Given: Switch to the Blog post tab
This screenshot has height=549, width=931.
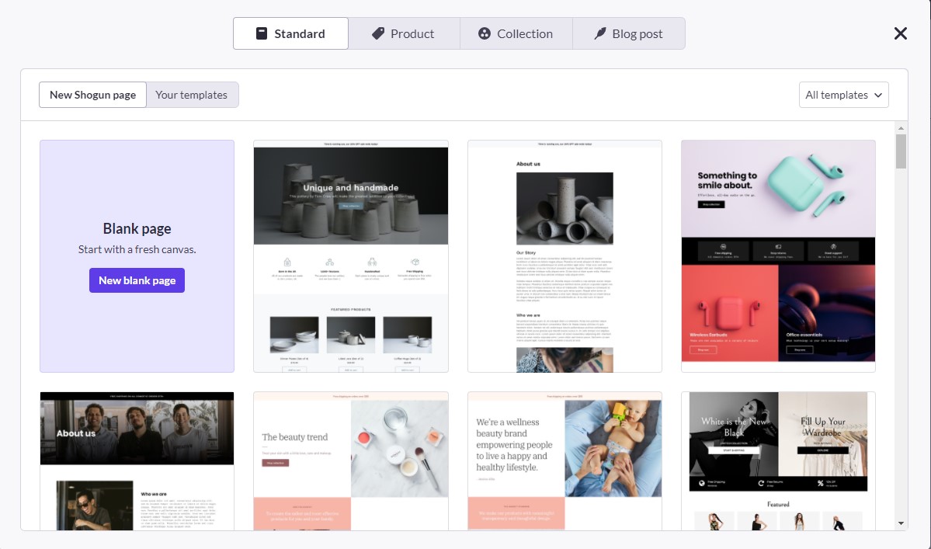Looking at the screenshot, I should tap(629, 33).
